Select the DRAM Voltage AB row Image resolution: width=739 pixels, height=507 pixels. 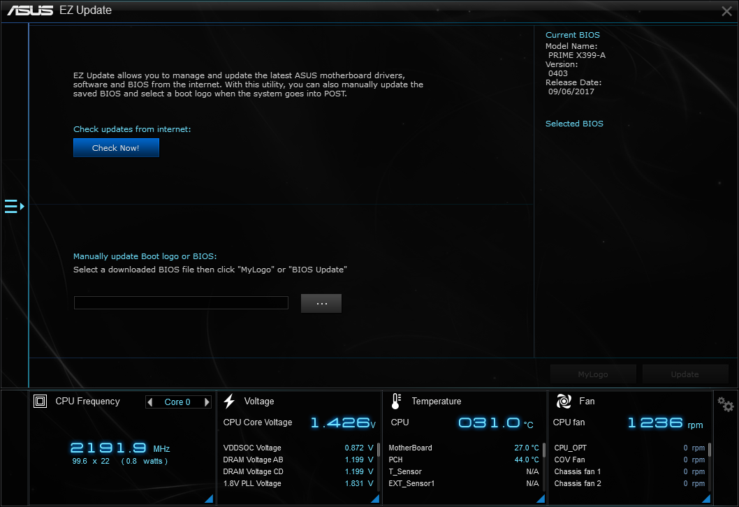click(x=298, y=460)
